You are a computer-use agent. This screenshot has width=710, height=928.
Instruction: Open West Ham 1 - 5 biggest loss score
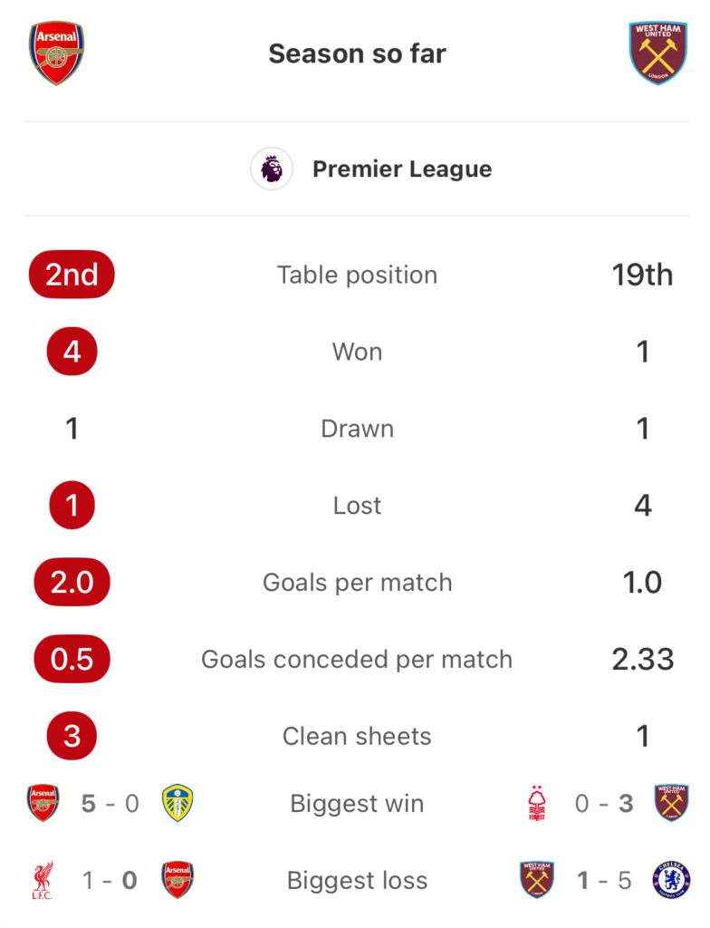(x=604, y=881)
